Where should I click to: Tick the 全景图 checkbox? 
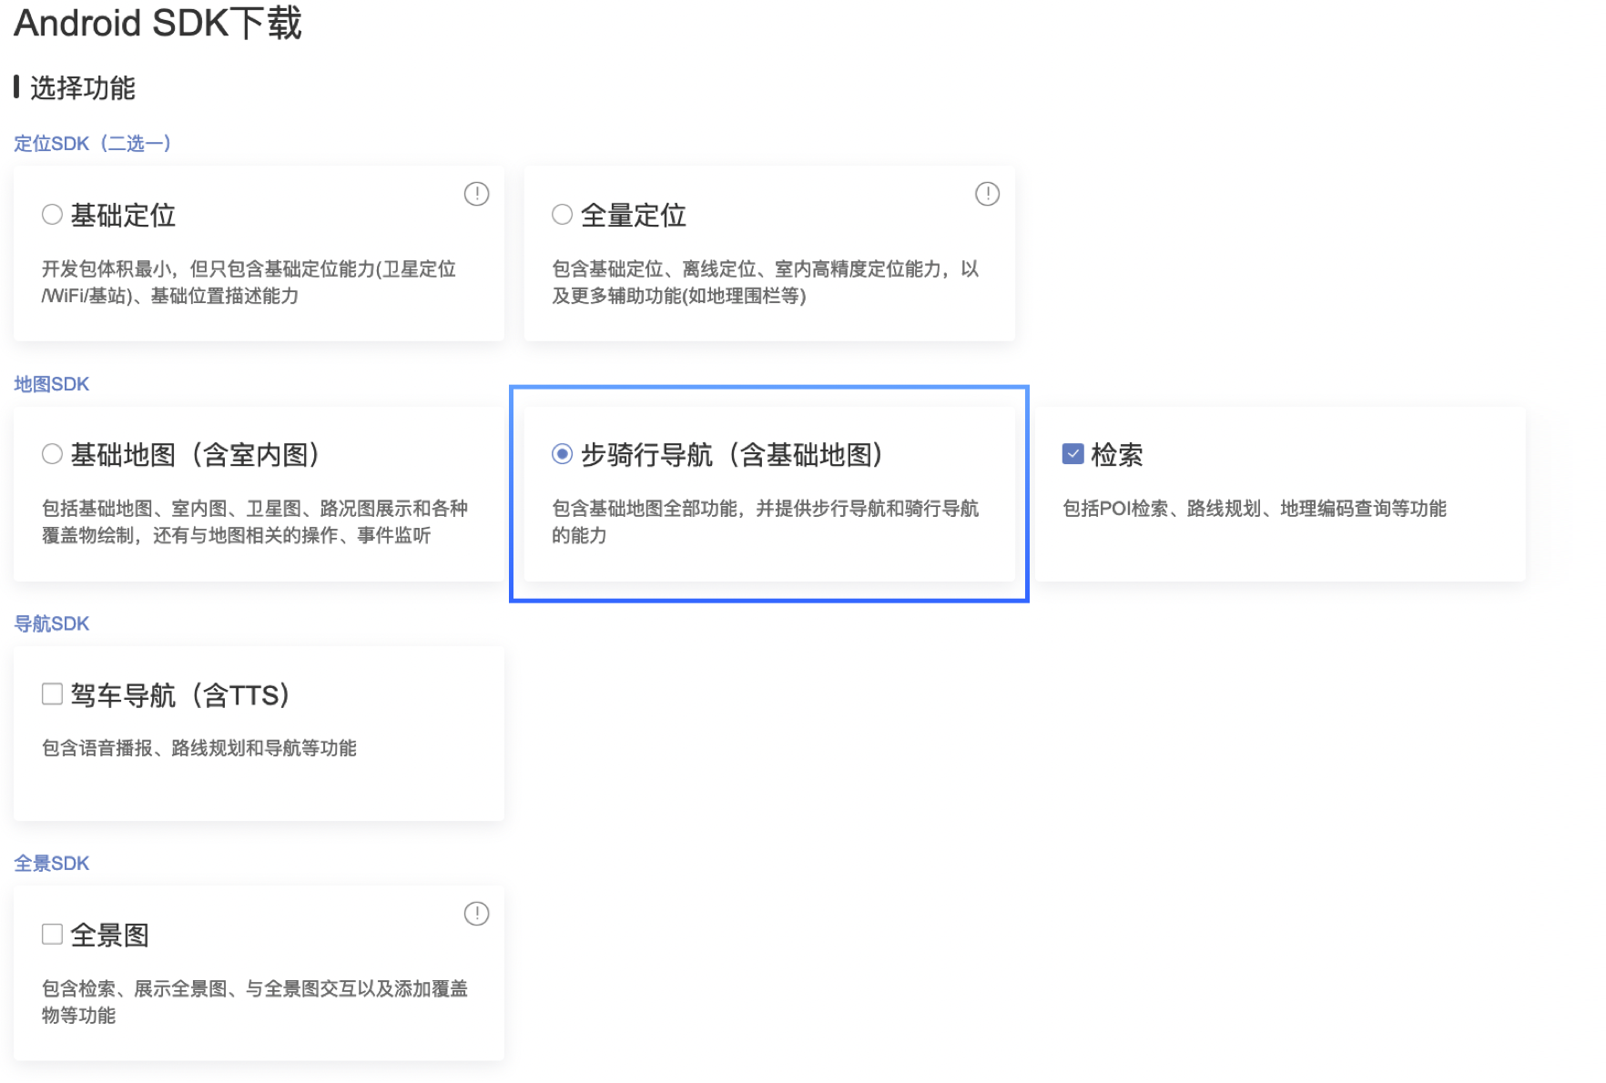[53, 935]
